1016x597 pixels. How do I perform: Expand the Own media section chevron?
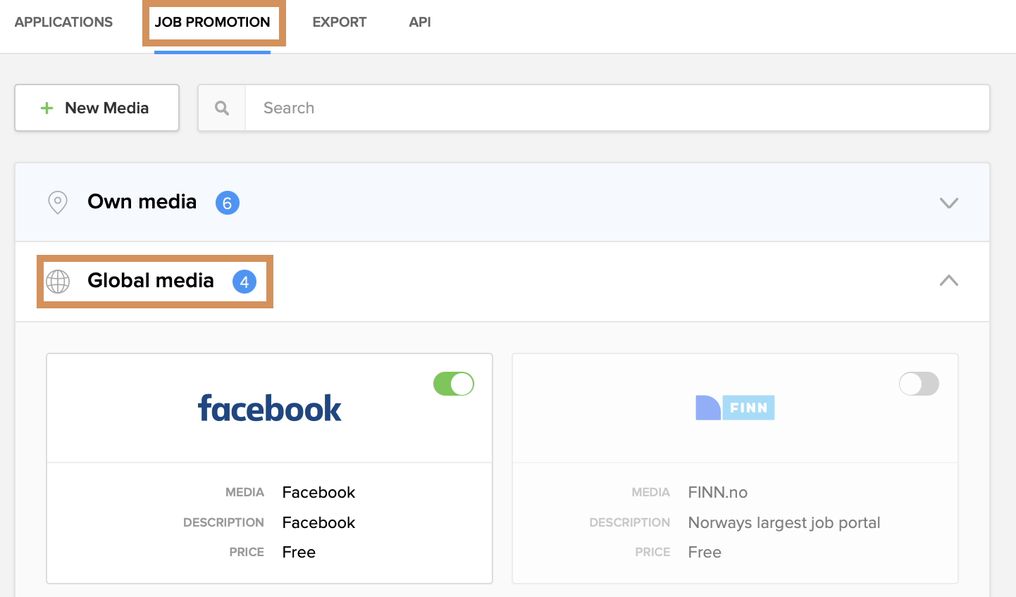[949, 203]
